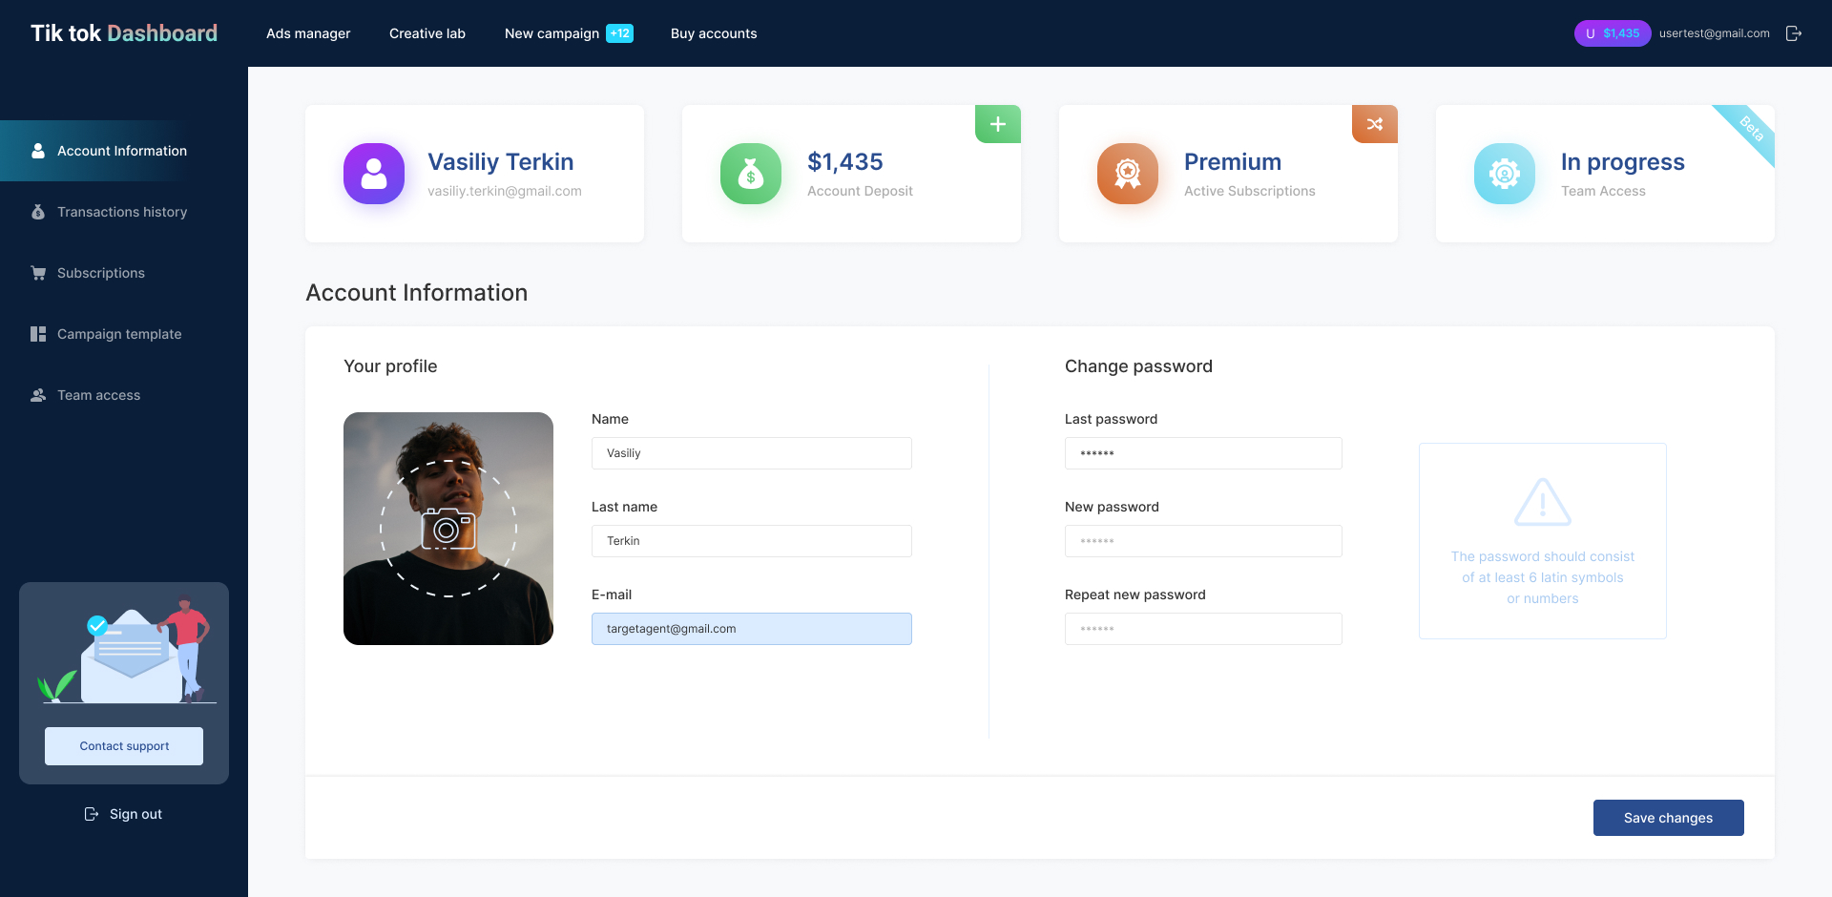Click the Your profile heading

coord(390,366)
